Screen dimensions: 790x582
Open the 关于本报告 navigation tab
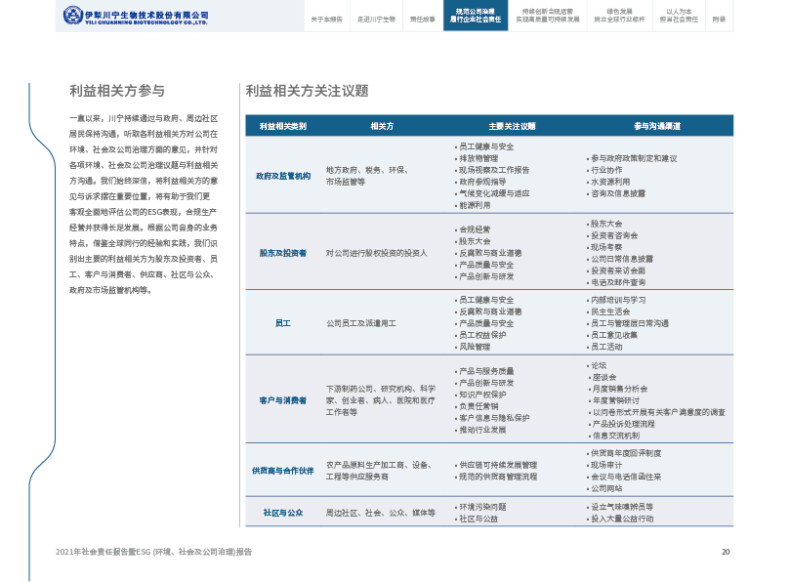(326, 19)
